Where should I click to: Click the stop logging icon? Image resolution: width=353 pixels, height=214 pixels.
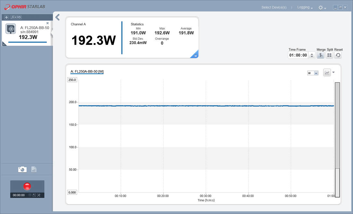pos(30,195)
